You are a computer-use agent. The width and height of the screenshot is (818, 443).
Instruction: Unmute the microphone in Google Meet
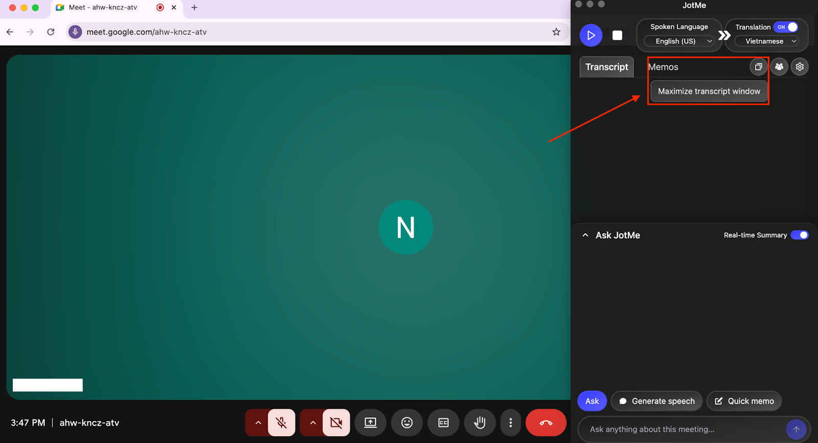(282, 423)
